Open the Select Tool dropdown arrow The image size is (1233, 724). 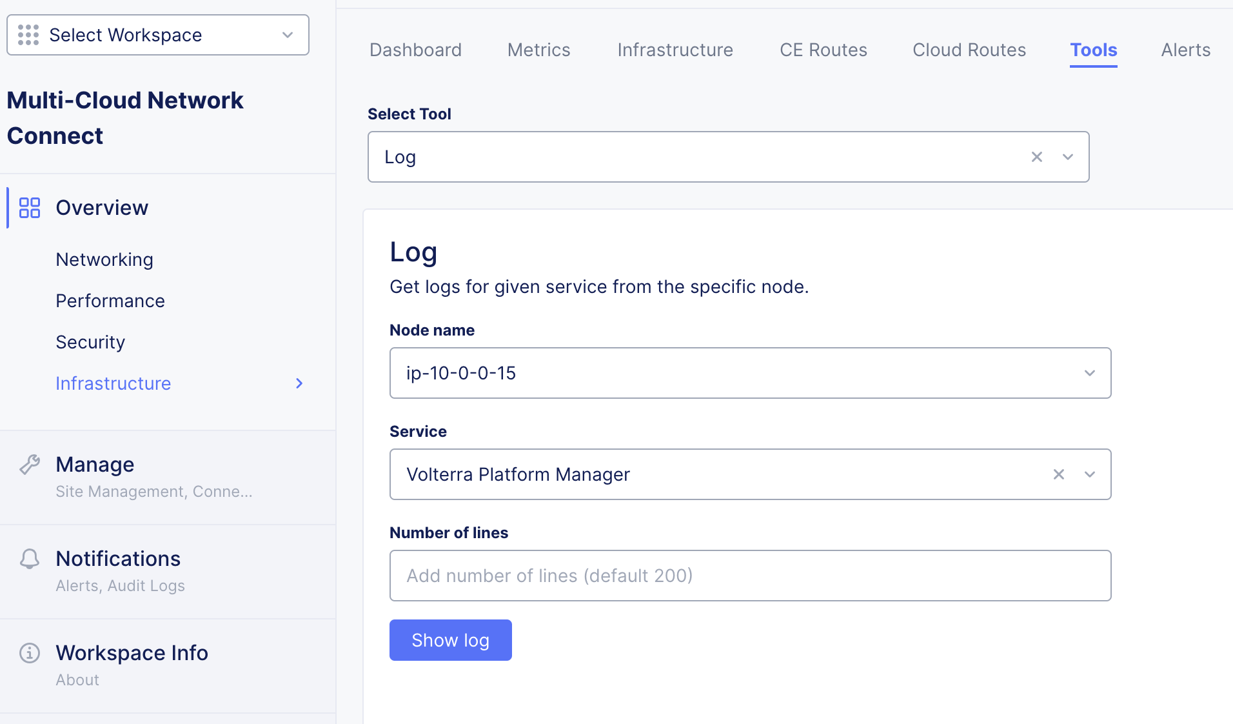click(1068, 157)
